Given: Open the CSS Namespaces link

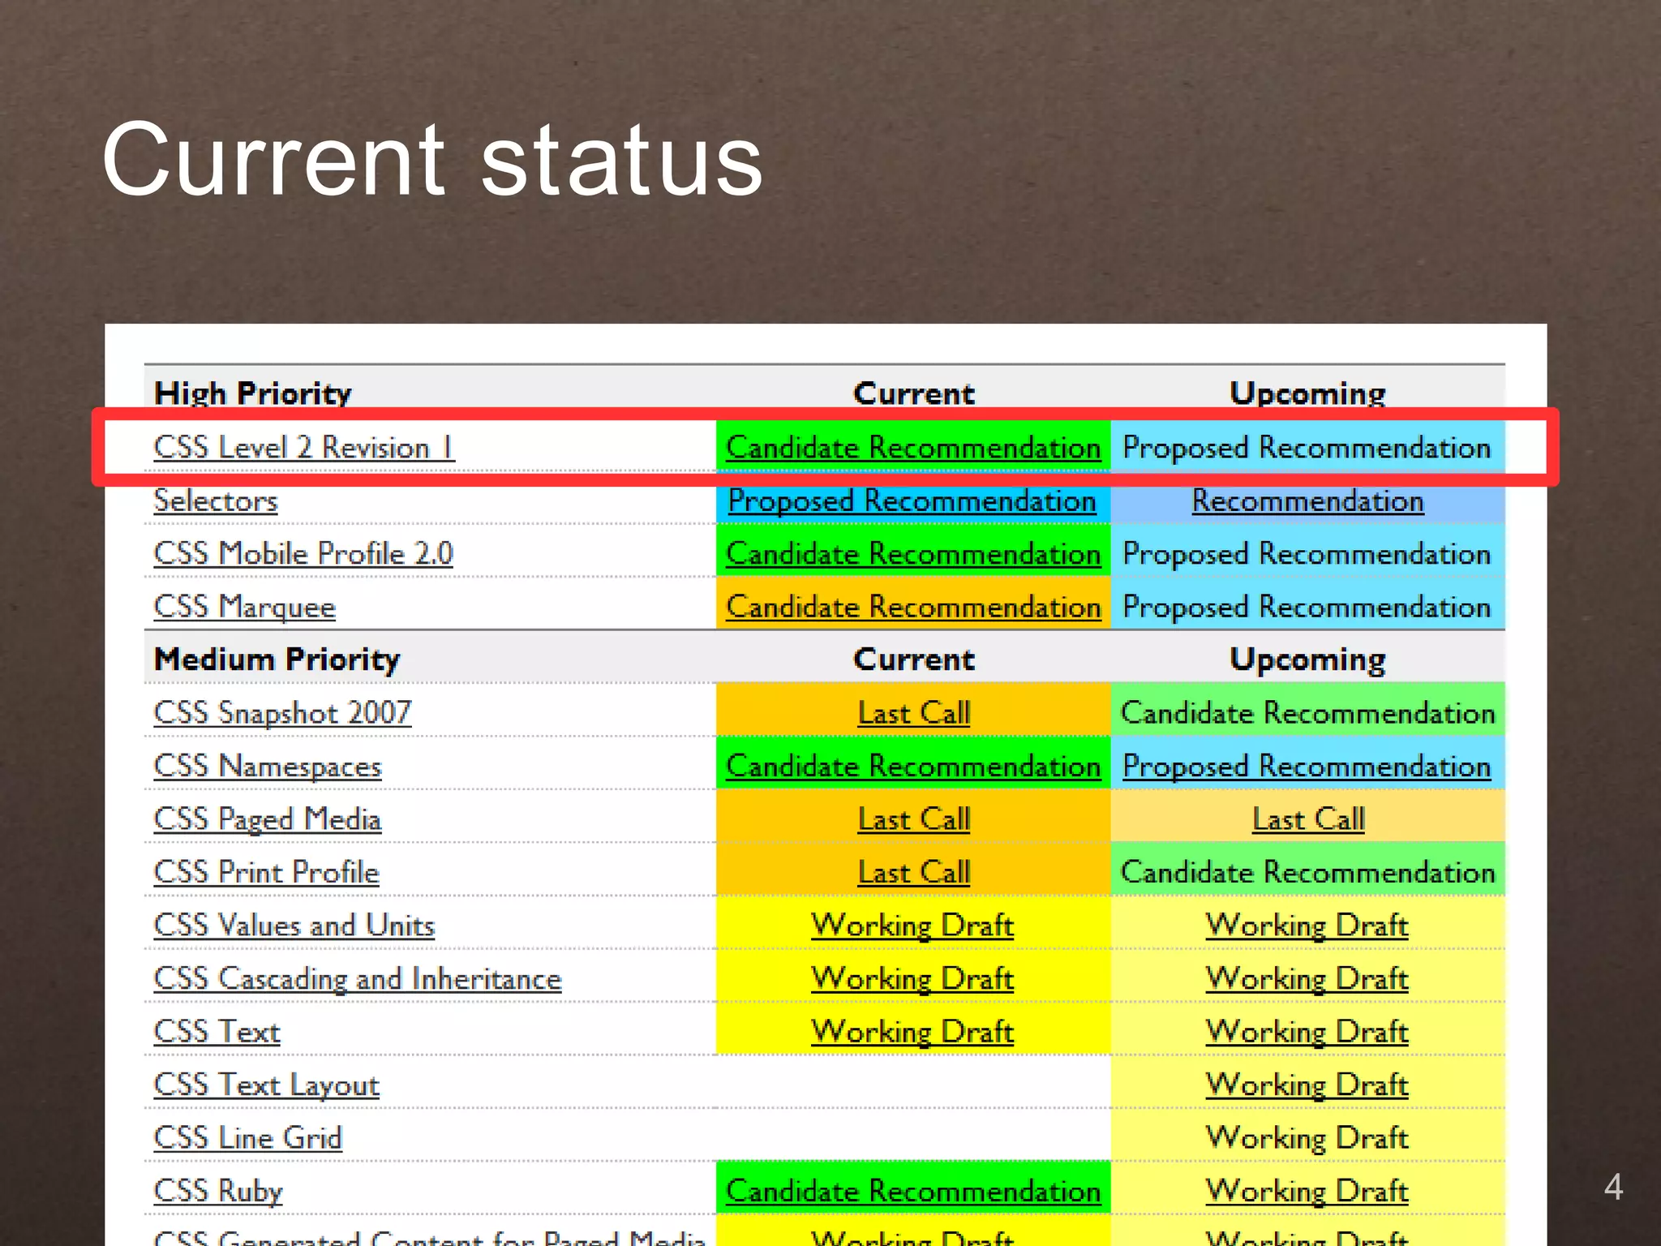Looking at the screenshot, I should point(268,767).
